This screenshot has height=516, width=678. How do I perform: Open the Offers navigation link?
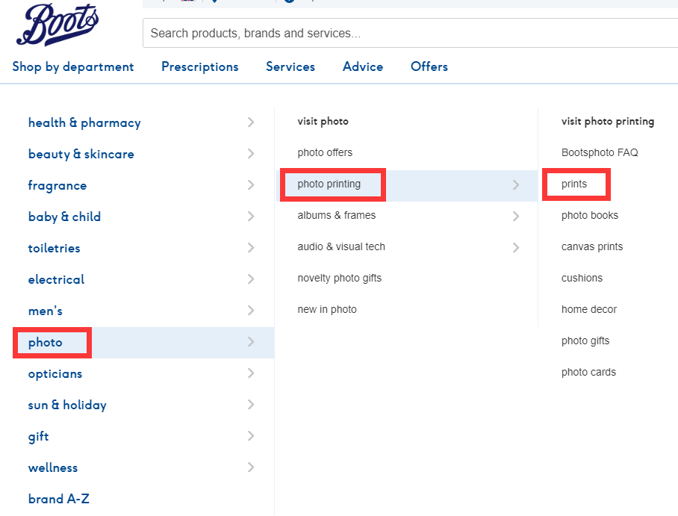coord(429,66)
